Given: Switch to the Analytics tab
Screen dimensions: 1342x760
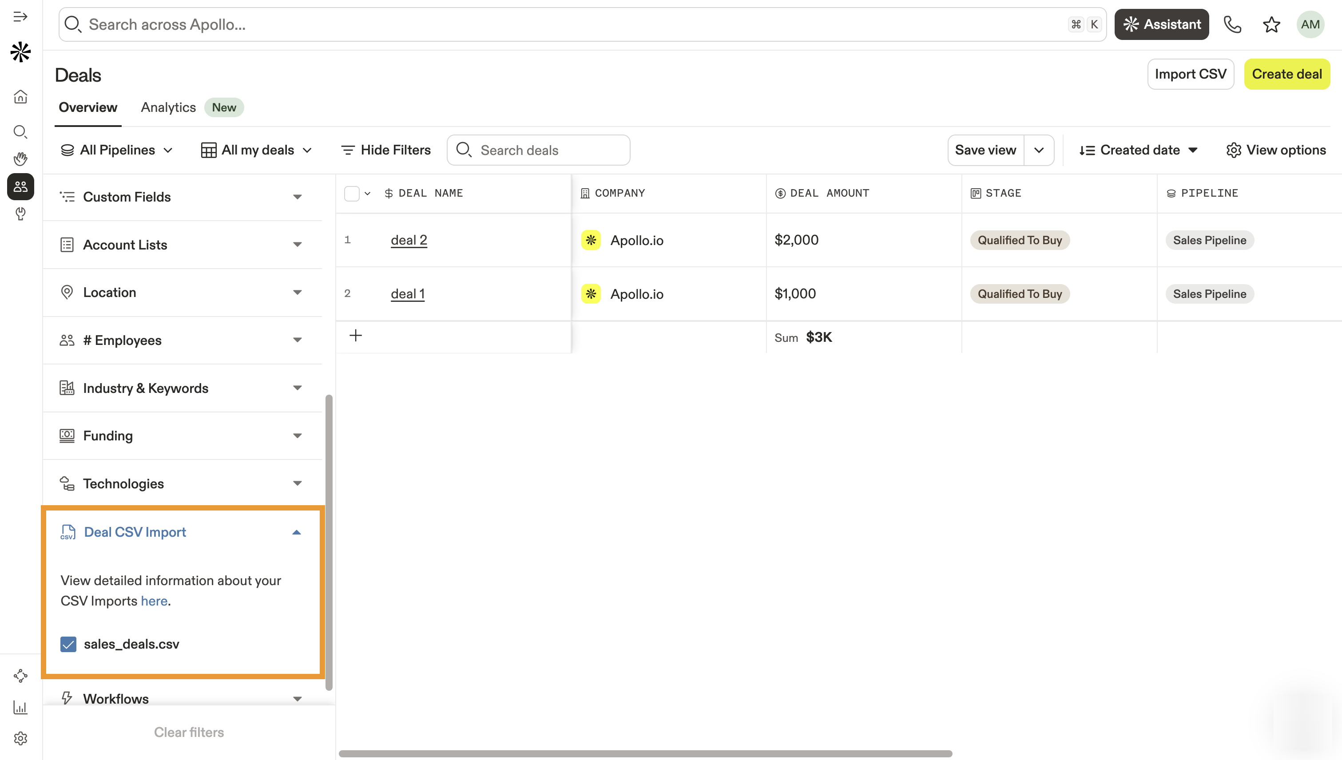Looking at the screenshot, I should click(168, 107).
